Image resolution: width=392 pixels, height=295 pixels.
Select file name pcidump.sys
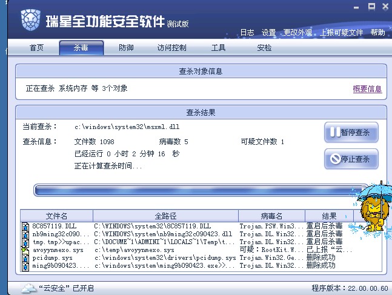[x=52, y=258]
